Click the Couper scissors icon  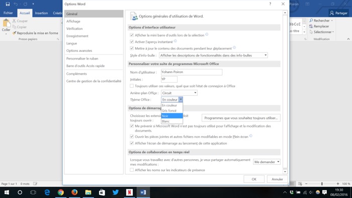(x=14, y=21)
